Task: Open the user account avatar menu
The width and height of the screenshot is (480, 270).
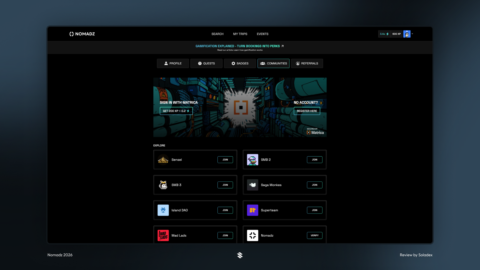Action: [x=407, y=34]
